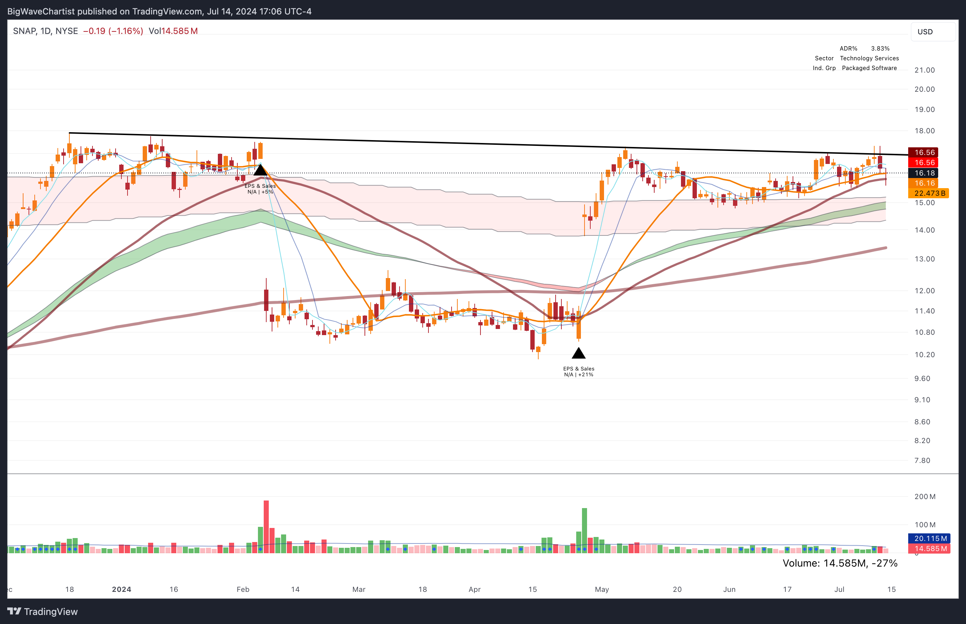Viewport: 966px width, 624px height.
Task: Click the blue 20.115 M volume tag
Action: [930, 538]
